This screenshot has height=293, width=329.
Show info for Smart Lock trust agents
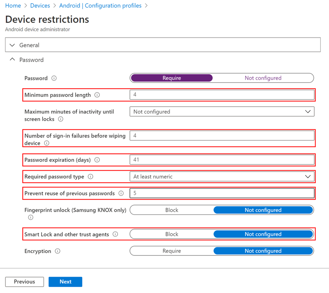115,234
